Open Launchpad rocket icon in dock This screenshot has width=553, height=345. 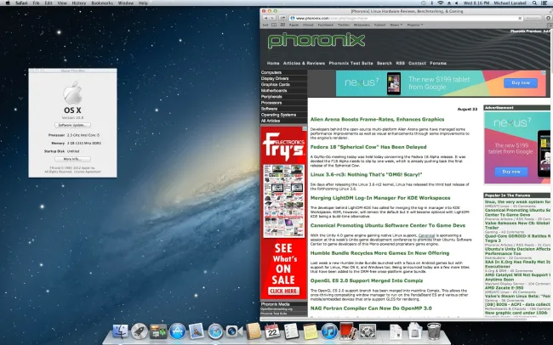click(x=140, y=331)
